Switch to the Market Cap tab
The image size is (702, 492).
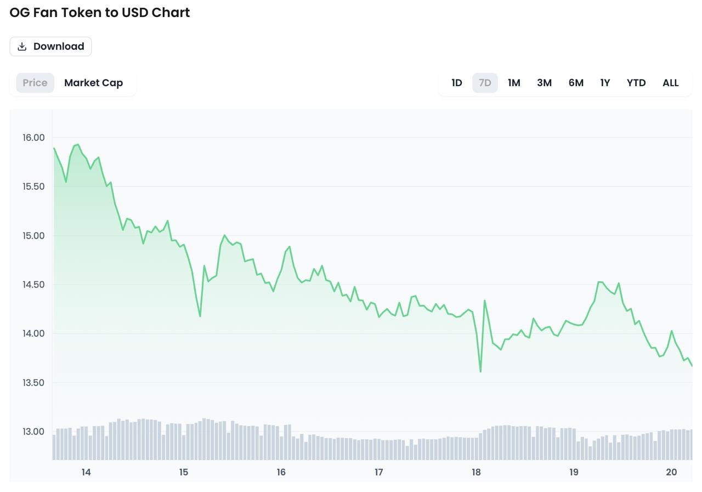click(x=93, y=83)
